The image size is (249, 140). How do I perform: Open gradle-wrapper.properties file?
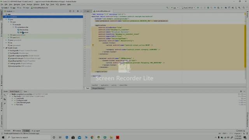[x=23, y=56]
